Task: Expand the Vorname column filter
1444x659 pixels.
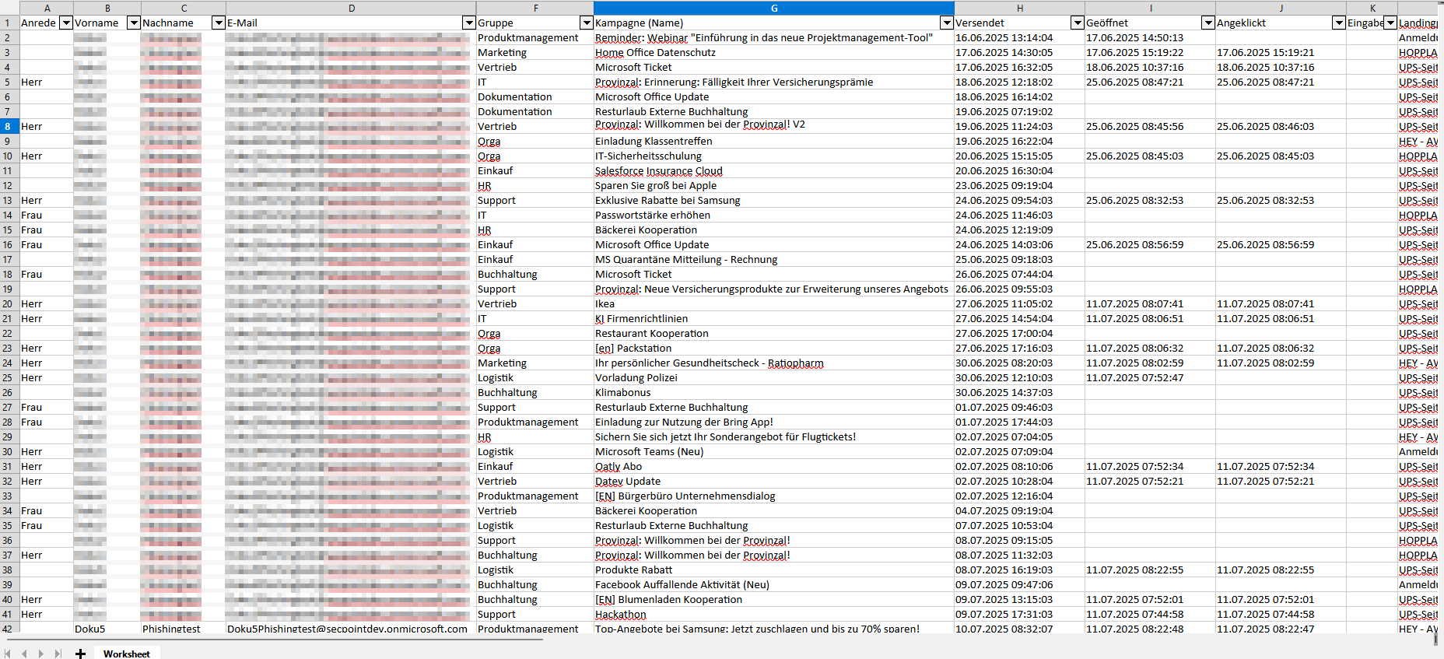Action: point(134,23)
